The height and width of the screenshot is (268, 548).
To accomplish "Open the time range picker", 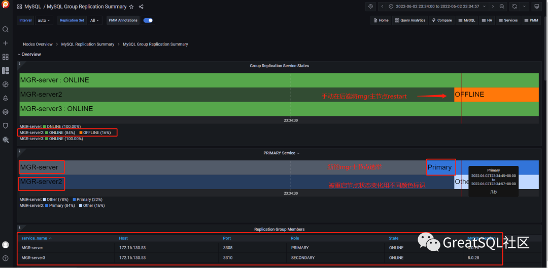I will (x=438, y=6).
